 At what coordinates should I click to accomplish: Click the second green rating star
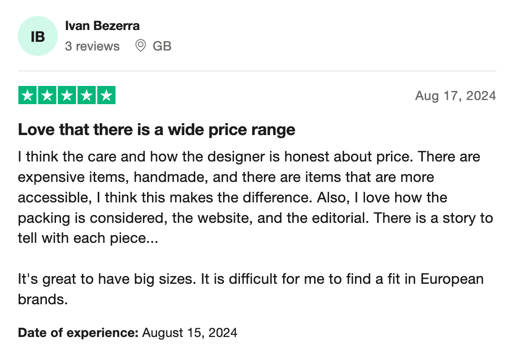[x=47, y=96]
